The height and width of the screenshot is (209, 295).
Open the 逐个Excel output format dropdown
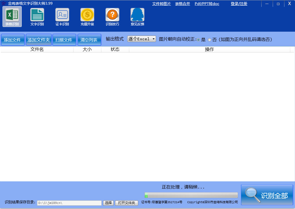(142, 39)
